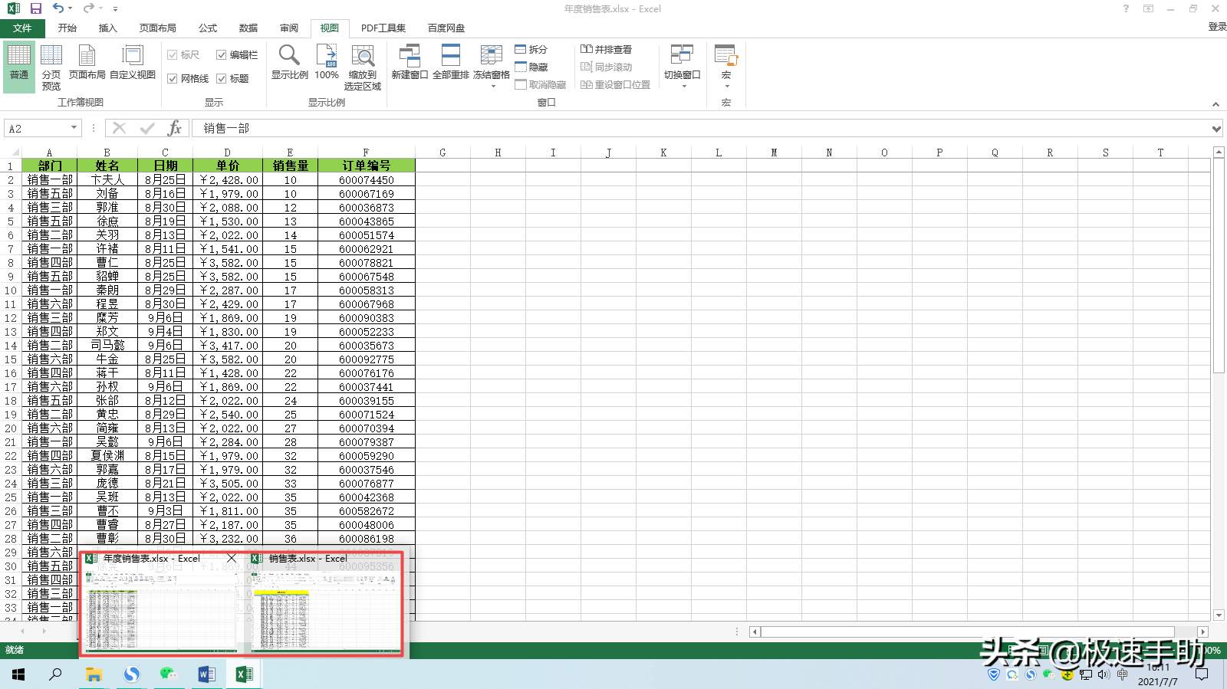Click the redo arrow in quick access toolbar

(89, 8)
